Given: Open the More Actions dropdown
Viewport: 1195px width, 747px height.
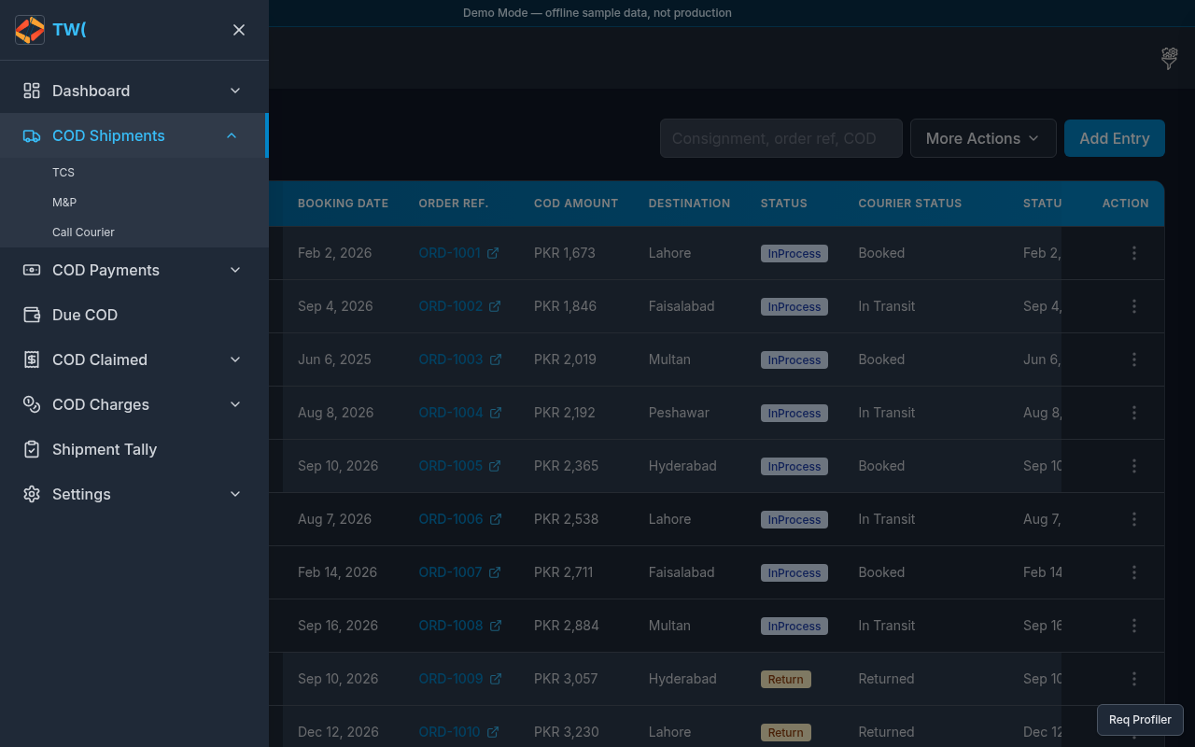Looking at the screenshot, I should 983,138.
